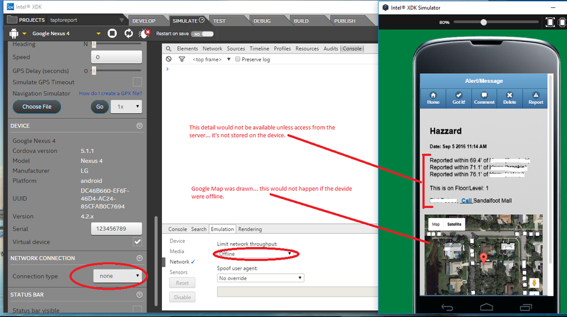Toggle the Restart on save switch

coord(198,34)
